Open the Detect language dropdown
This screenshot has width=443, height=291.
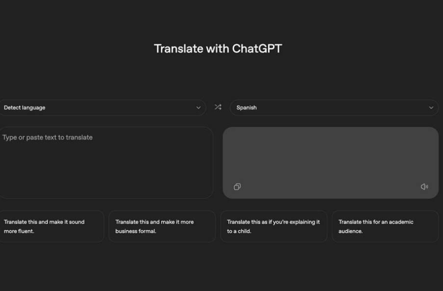coord(102,108)
